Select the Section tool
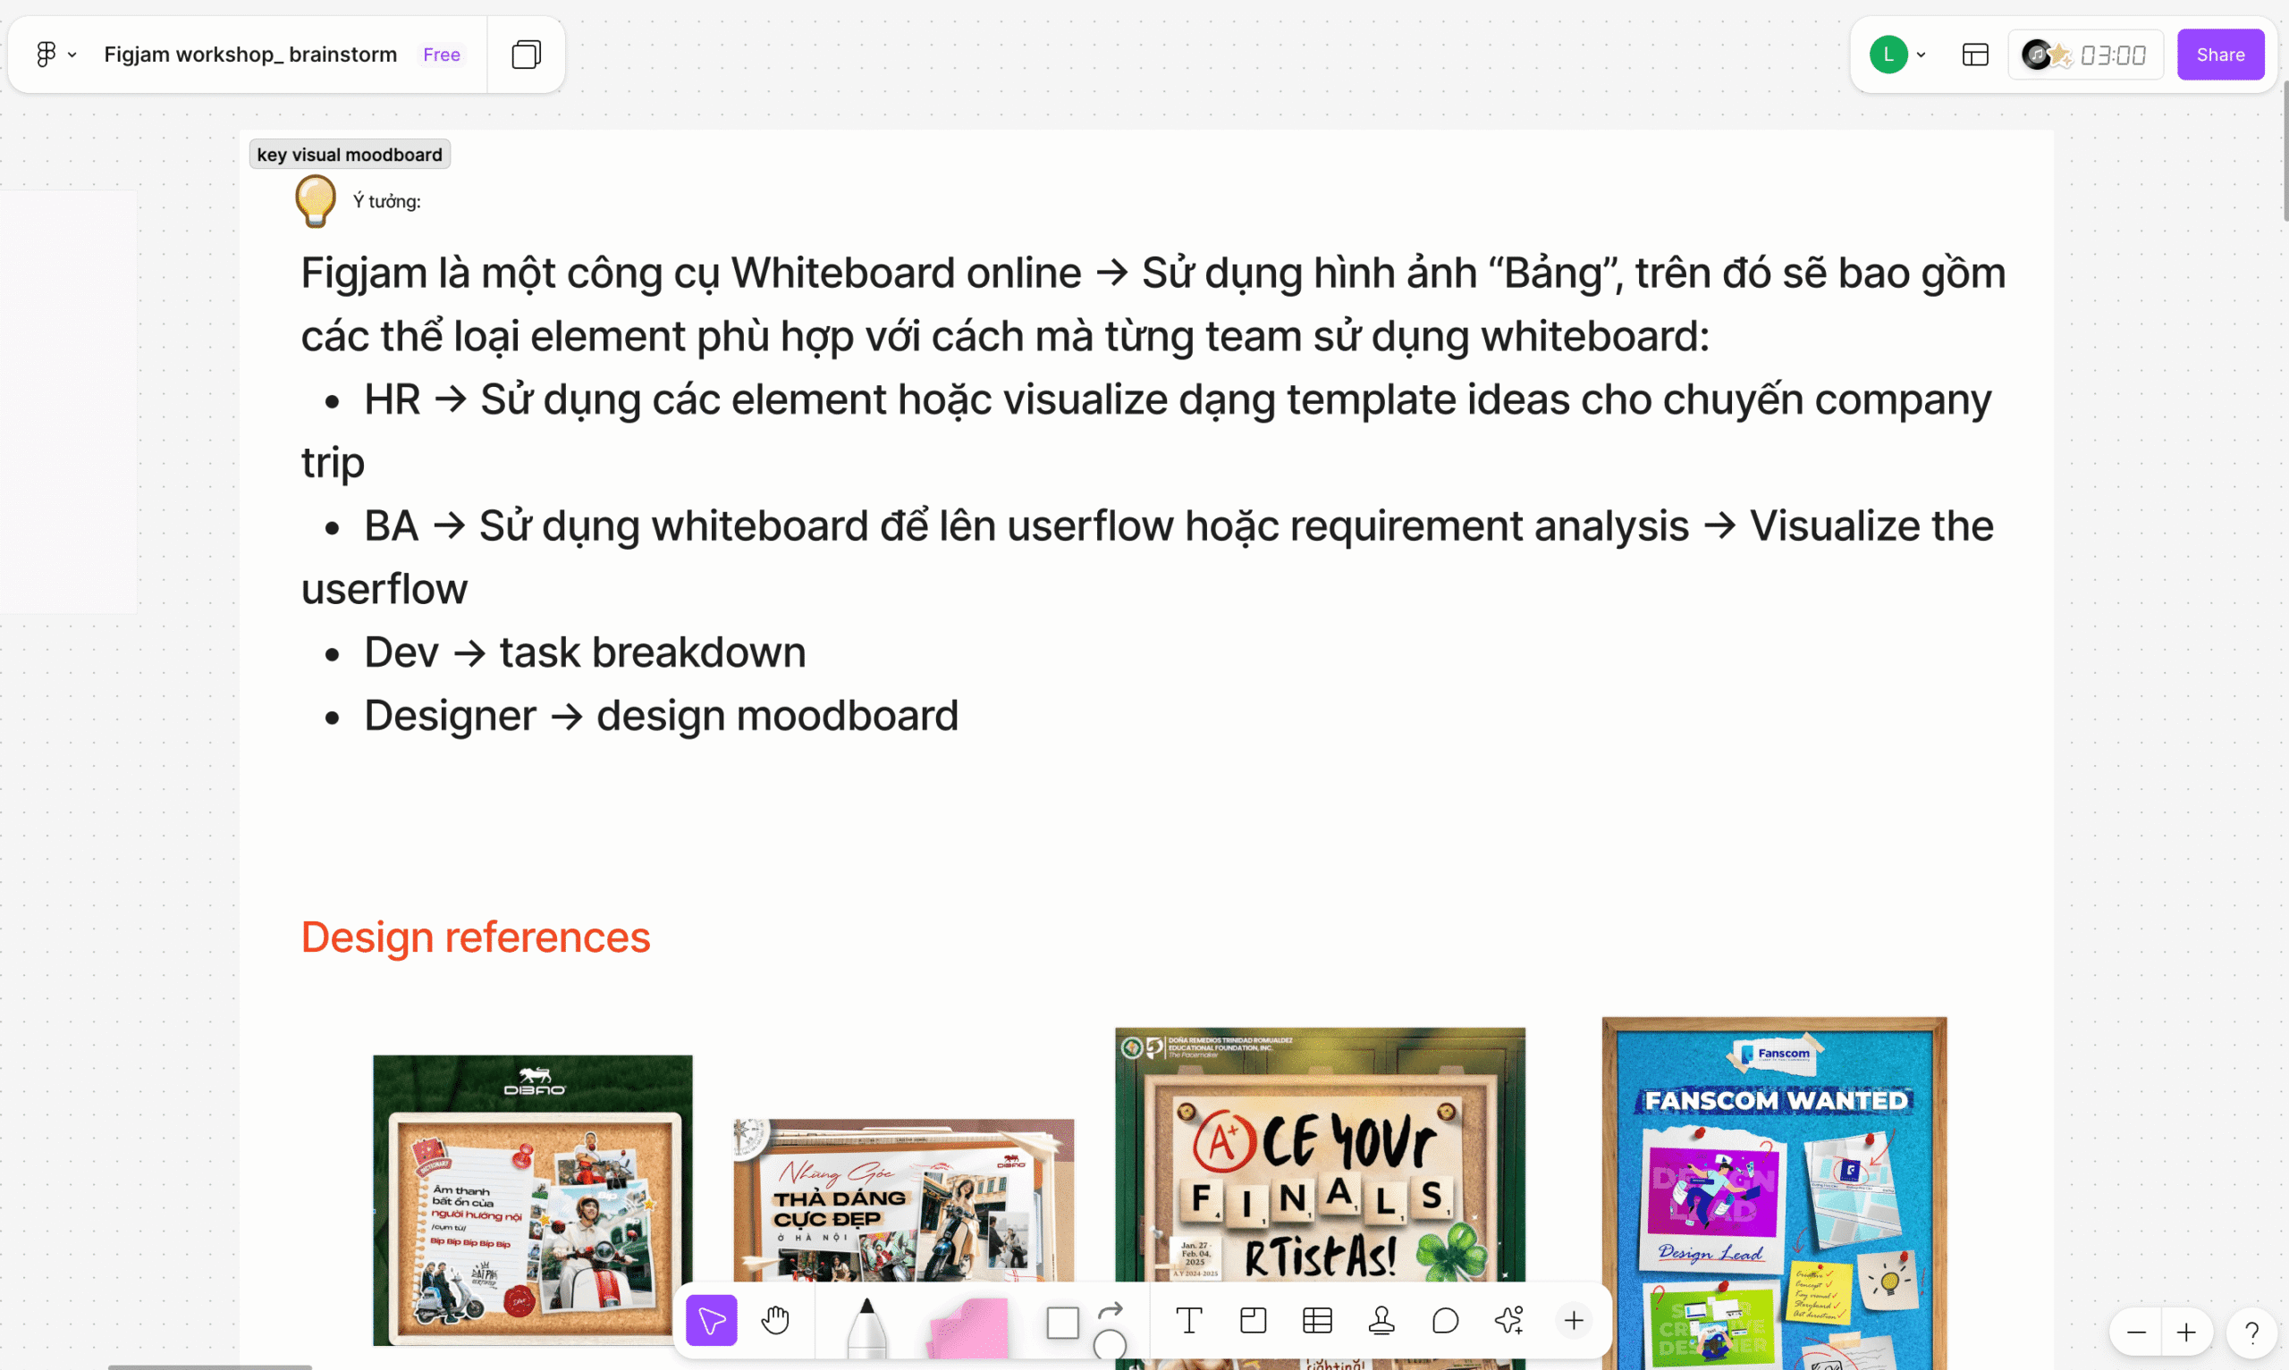Viewport: 2289px width, 1370px height. tap(1253, 1320)
